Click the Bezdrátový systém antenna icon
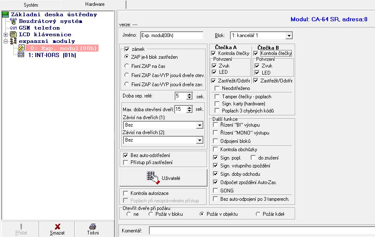The height and width of the screenshot is (237, 375). 13,21
